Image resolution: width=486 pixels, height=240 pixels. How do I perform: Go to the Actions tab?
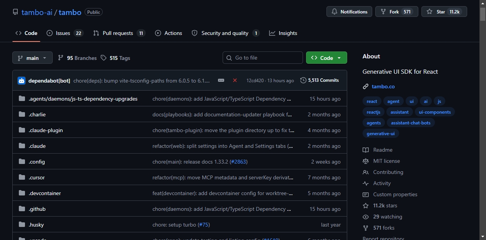[x=168, y=33]
